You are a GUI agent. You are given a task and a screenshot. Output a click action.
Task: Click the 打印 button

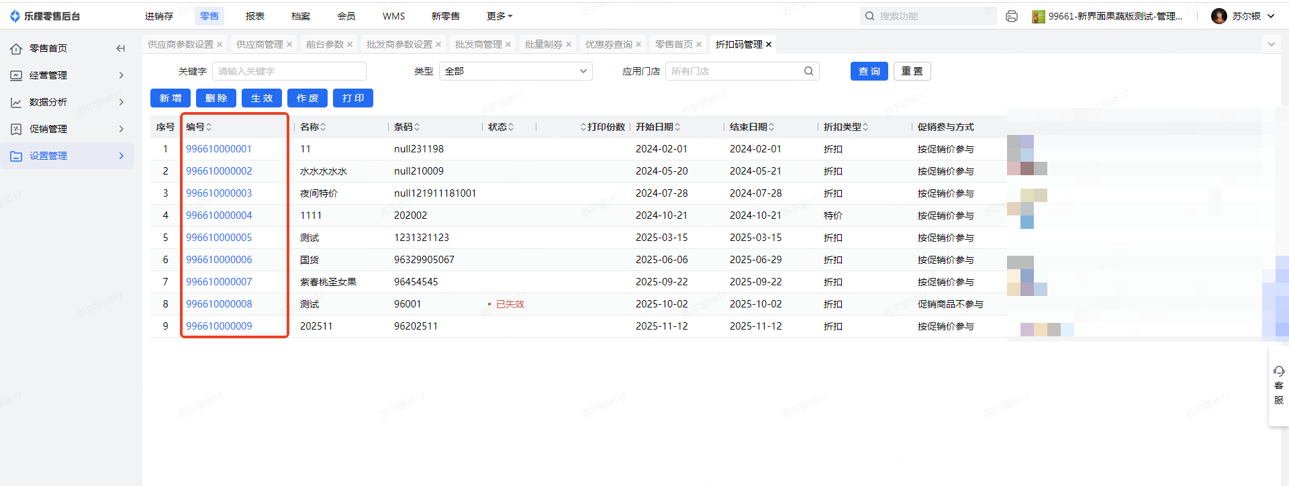[x=353, y=98]
